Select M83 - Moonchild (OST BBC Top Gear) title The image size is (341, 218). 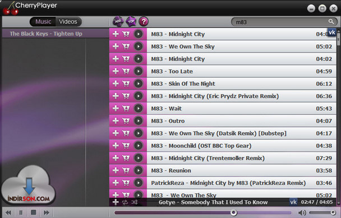[201, 146]
